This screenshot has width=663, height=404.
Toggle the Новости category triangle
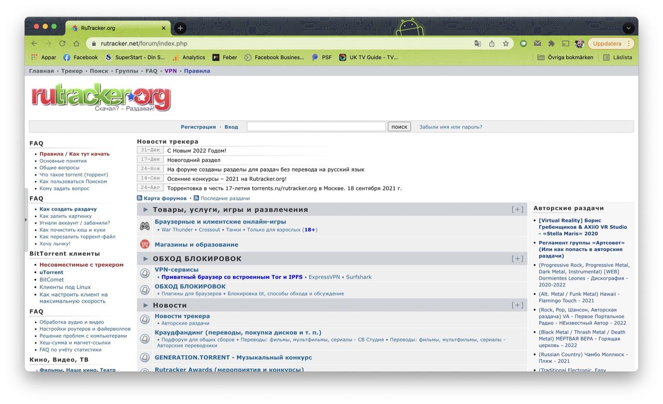coord(146,305)
